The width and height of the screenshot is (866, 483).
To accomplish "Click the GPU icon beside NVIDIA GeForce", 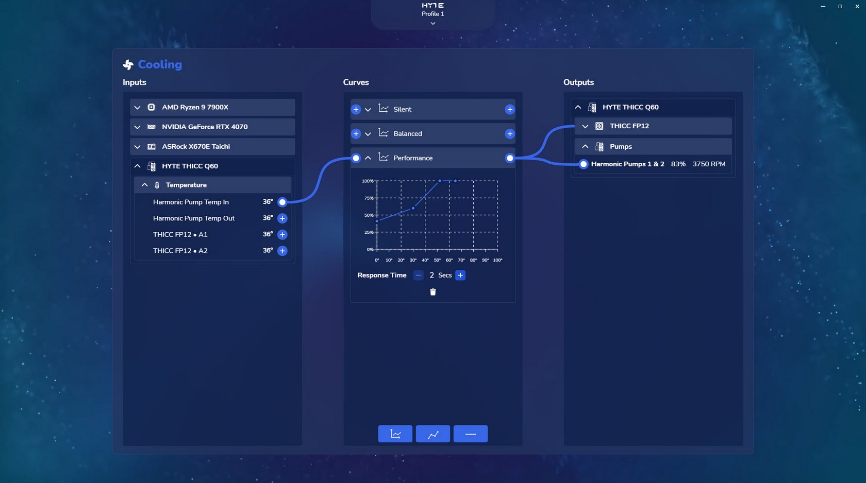I will pos(152,127).
